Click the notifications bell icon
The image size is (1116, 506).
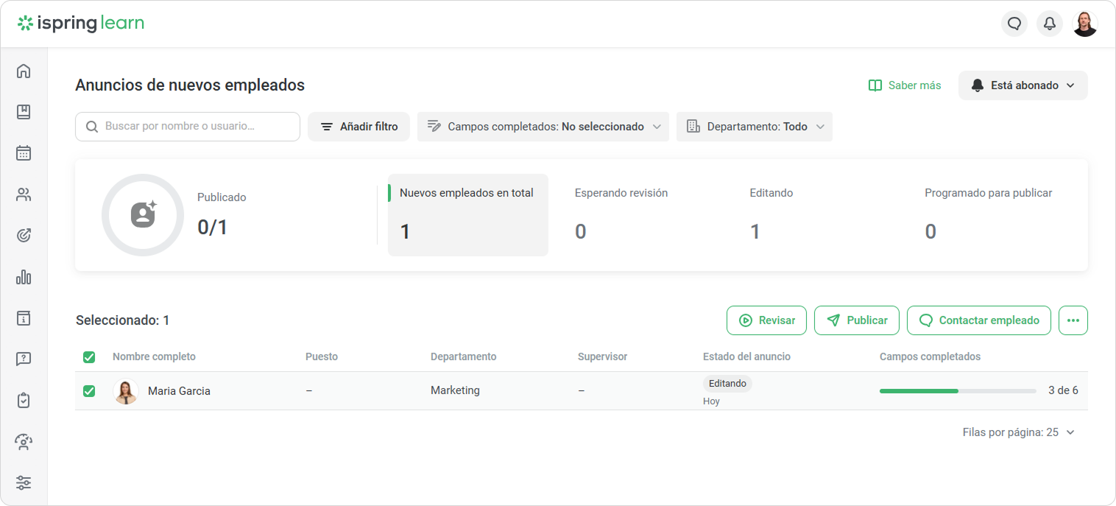coord(1050,24)
